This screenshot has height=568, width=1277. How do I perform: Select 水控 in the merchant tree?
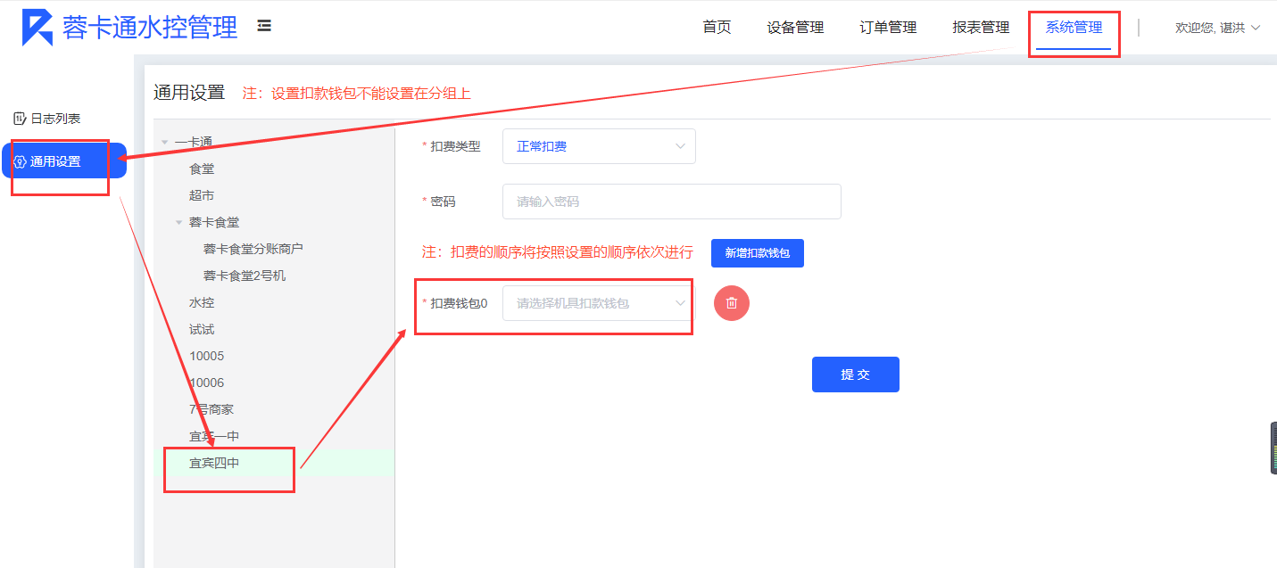(x=202, y=302)
